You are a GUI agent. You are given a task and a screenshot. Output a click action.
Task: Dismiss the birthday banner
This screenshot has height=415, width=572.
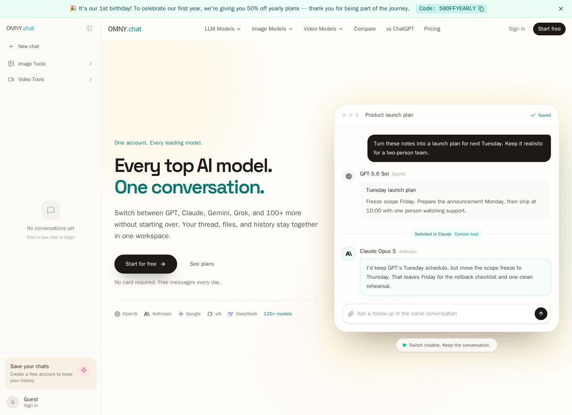point(561,9)
